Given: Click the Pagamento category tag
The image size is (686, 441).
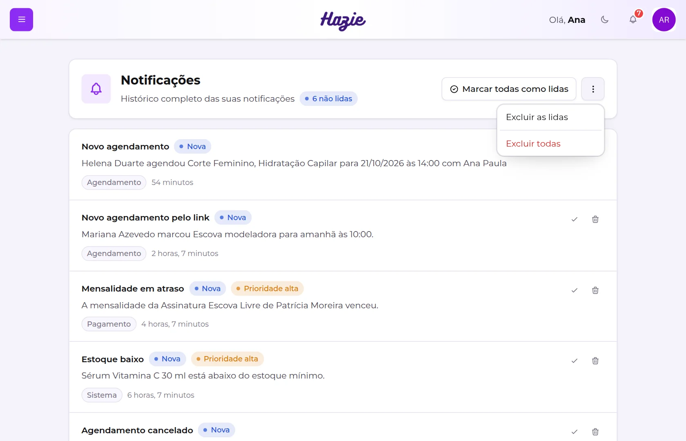Looking at the screenshot, I should coord(109,324).
